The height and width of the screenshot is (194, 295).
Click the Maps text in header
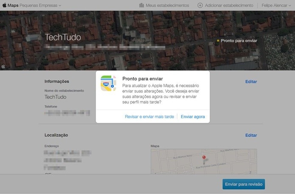(13, 5)
